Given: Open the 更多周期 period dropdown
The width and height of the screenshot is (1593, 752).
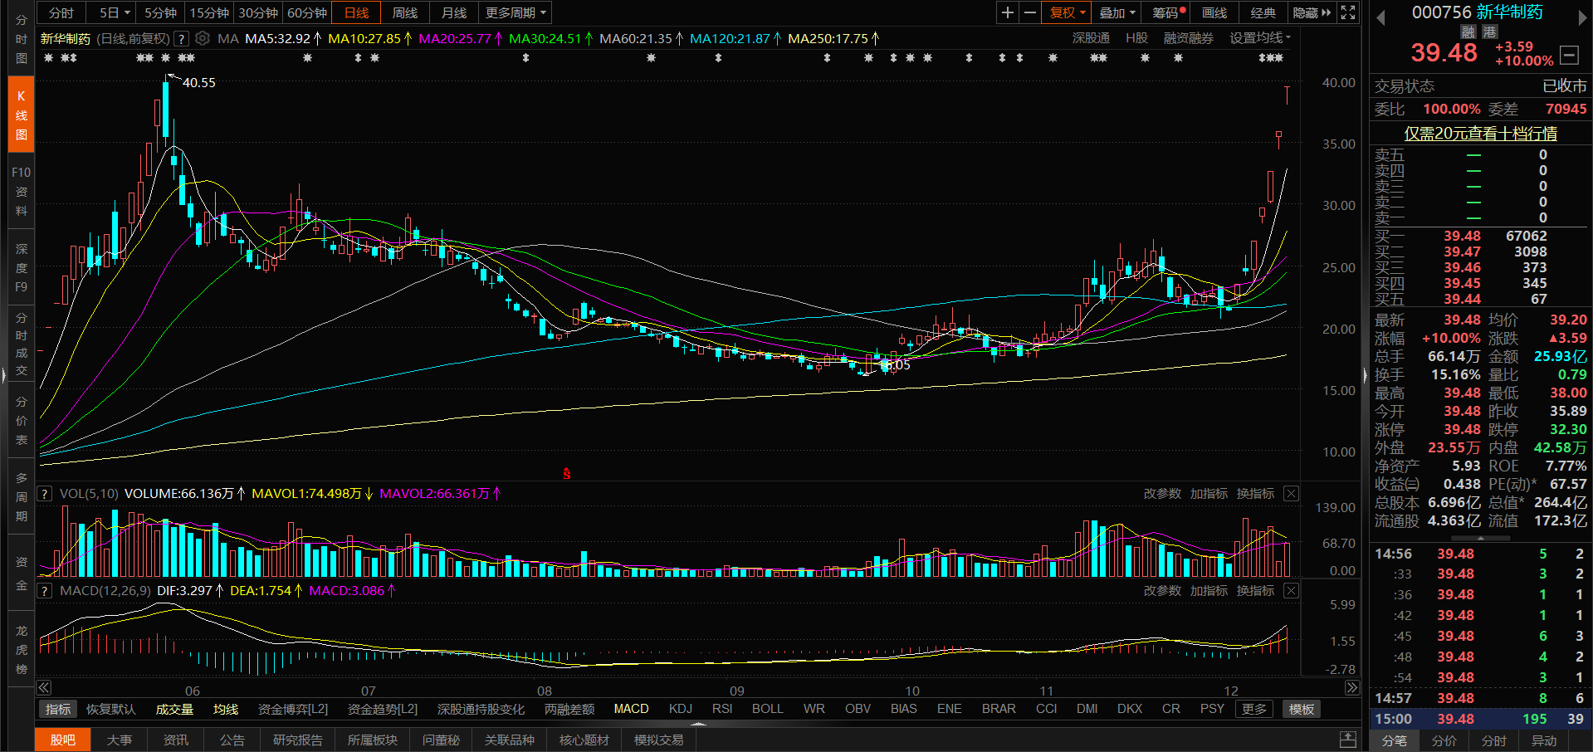Looking at the screenshot, I should coord(516,12).
